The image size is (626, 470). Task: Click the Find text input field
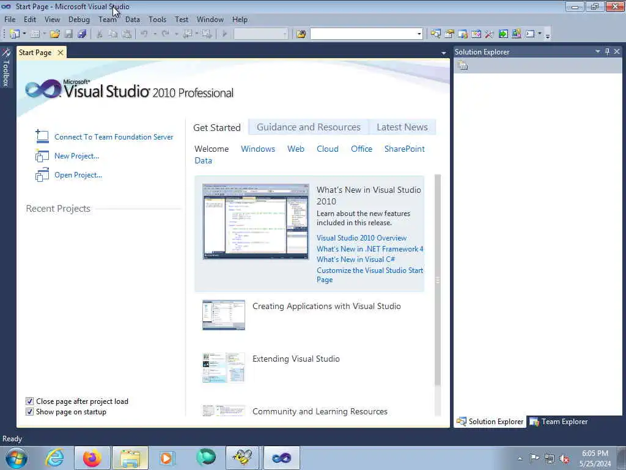click(363, 34)
